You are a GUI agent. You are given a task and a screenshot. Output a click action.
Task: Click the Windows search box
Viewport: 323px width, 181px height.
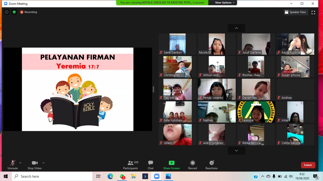pyautogui.click(x=52, y=176)
